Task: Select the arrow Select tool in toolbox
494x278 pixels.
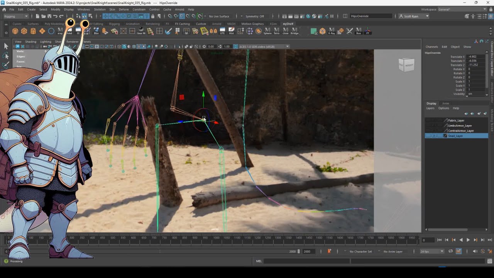Action: 6,46
